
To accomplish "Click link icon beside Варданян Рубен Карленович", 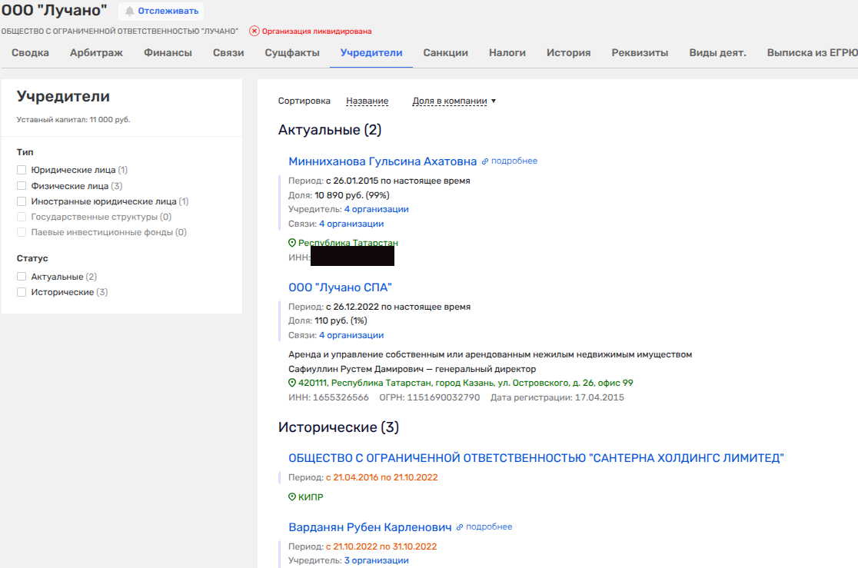I will [x=460, y=527].
